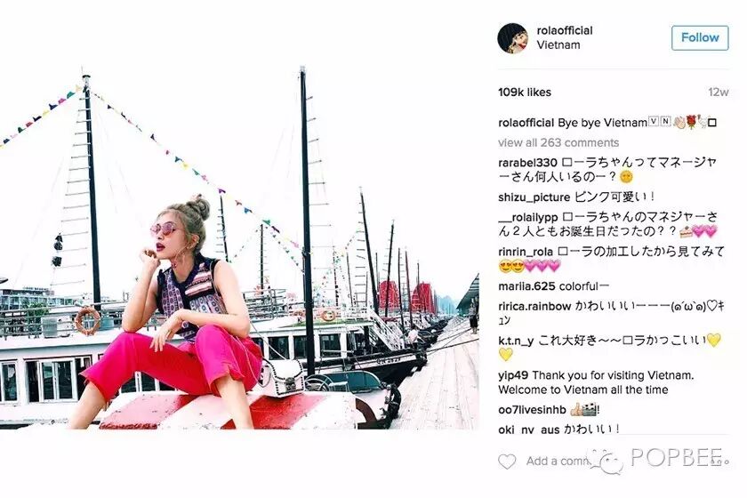Open yip49 commenter profile
This screenshot has height=498, width=747.
[513, 375]
